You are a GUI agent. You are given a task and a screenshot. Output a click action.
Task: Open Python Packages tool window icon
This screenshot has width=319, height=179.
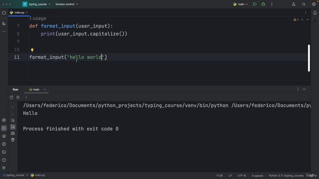pos(4,136)
